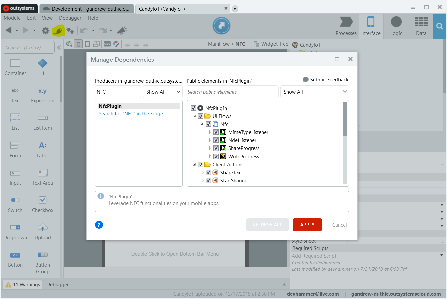Screen dimensions: 447x299
Task: Open the CSS style sheet editor icon
Action: (x=107, y=44)
